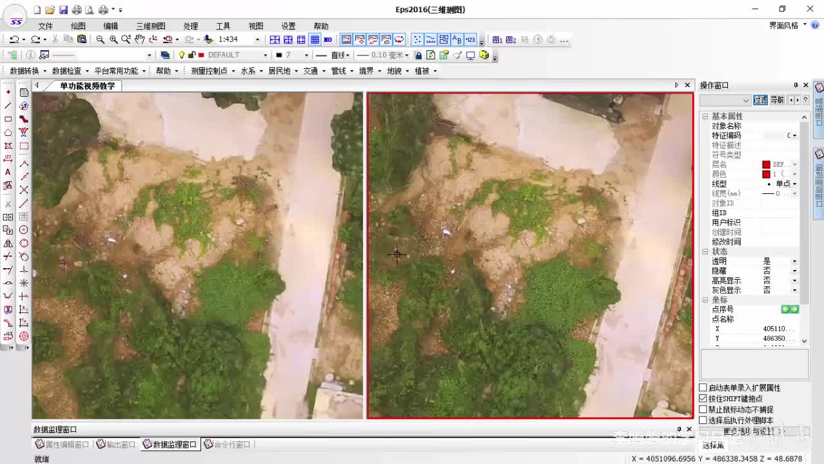Click the grid display icon
This screenshot has width=824, height=464.
coord(315,39)
